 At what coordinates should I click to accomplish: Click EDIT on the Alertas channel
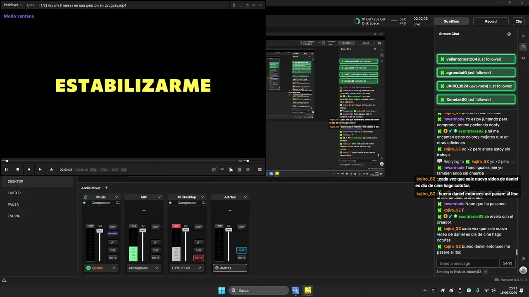pos(241,227)
